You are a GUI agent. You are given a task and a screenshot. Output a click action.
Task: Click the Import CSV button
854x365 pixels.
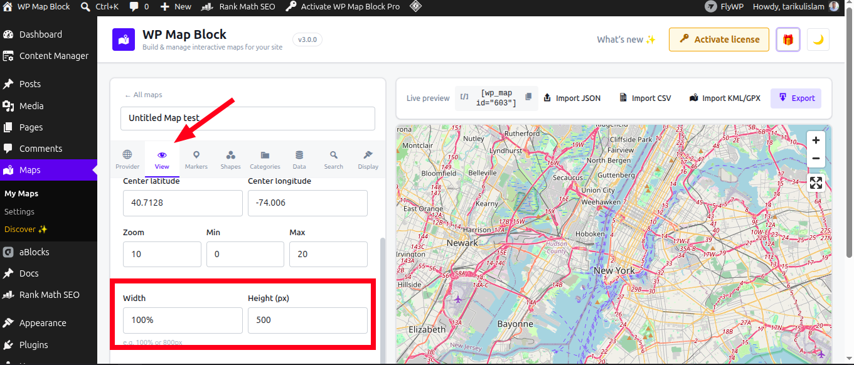tap(645, 98)
